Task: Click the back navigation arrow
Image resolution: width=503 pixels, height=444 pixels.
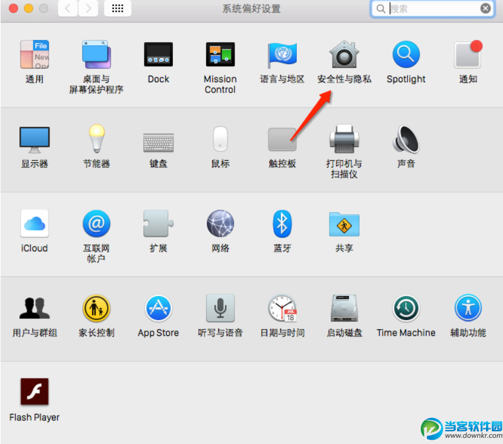Action: [68, 8]
